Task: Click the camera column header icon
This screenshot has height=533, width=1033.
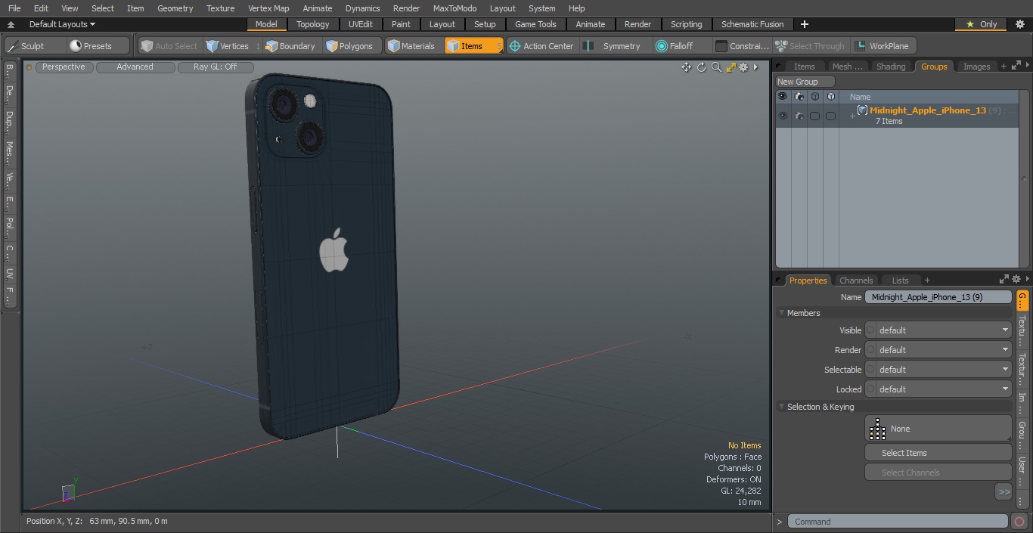Action: point(799,97)
